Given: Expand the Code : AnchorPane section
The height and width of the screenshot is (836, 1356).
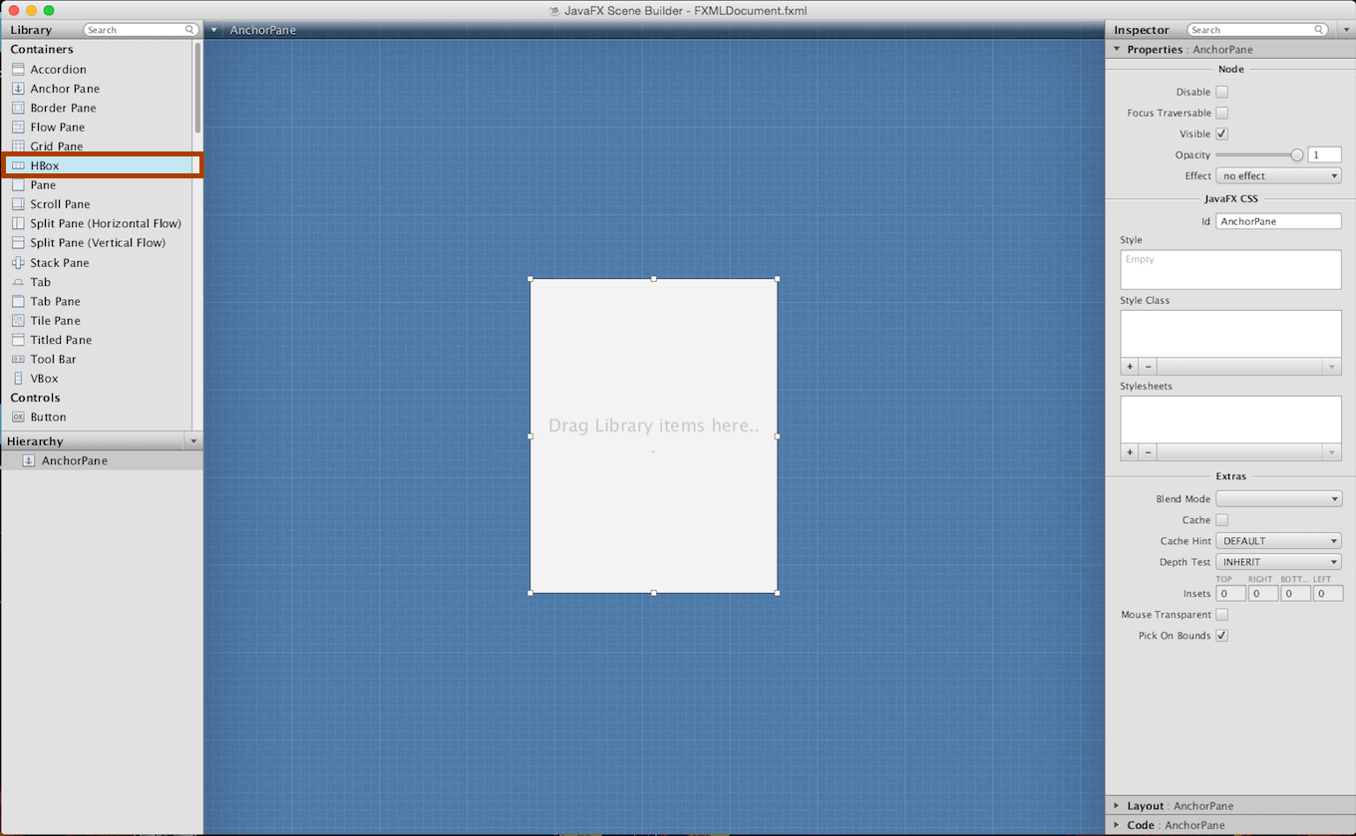Looking at the screenshot, I should point(1117,825).
